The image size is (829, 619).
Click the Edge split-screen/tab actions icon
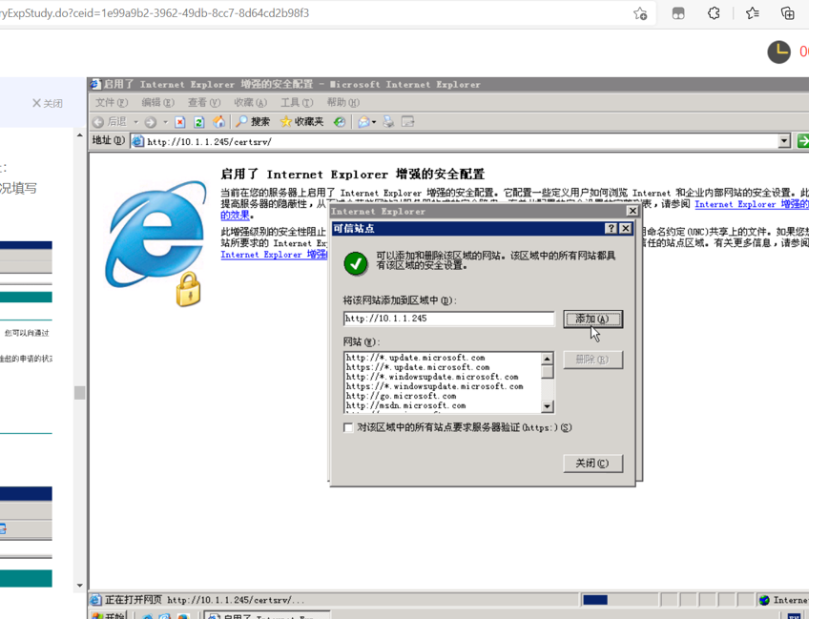pyautogui.click(x=678, y=13)
